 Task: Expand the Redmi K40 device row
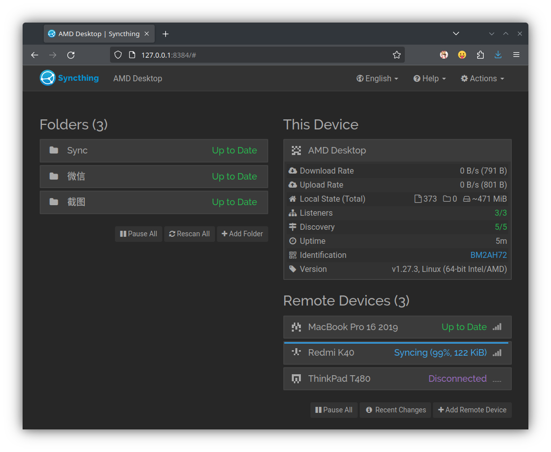(x=397, y=353)
